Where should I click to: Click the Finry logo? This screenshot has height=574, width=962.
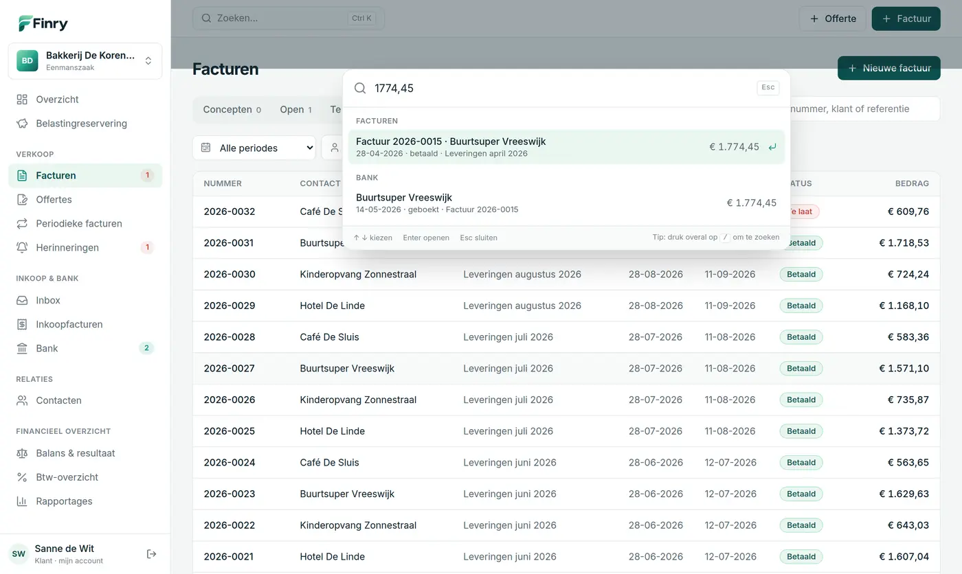(43, 23)
